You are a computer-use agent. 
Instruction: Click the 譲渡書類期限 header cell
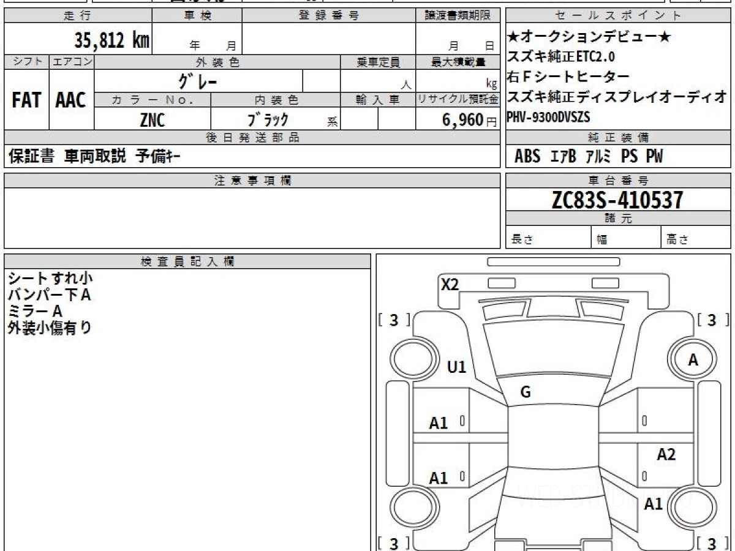(458, 15)
